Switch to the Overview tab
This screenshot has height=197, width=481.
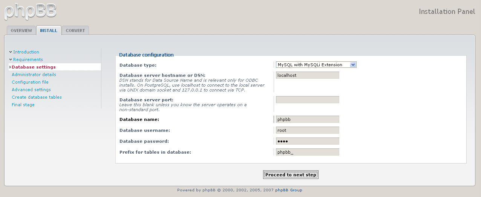[x=21, y=31]
